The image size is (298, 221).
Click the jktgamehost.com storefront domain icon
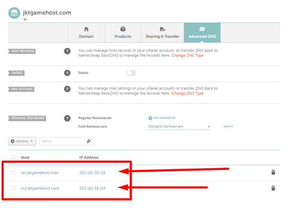[14, 13]
